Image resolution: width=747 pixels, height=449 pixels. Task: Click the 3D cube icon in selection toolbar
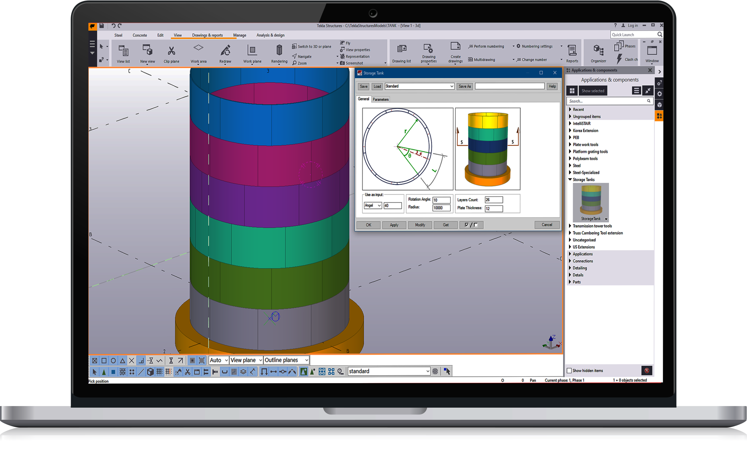150,371
